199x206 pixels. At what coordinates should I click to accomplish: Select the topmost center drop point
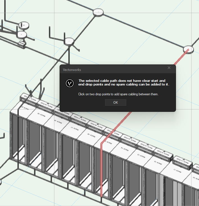(98, 12)
